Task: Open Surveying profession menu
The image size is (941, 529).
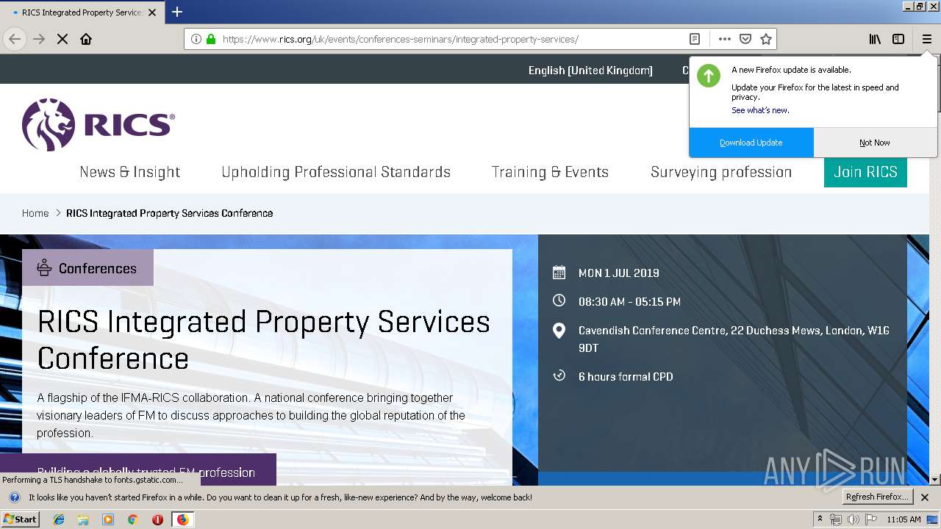Action: (x=721, y=172)
